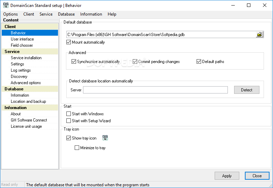Open the Database menu
The height and width of the screenshot is (188, 273).
pos(66,14)
